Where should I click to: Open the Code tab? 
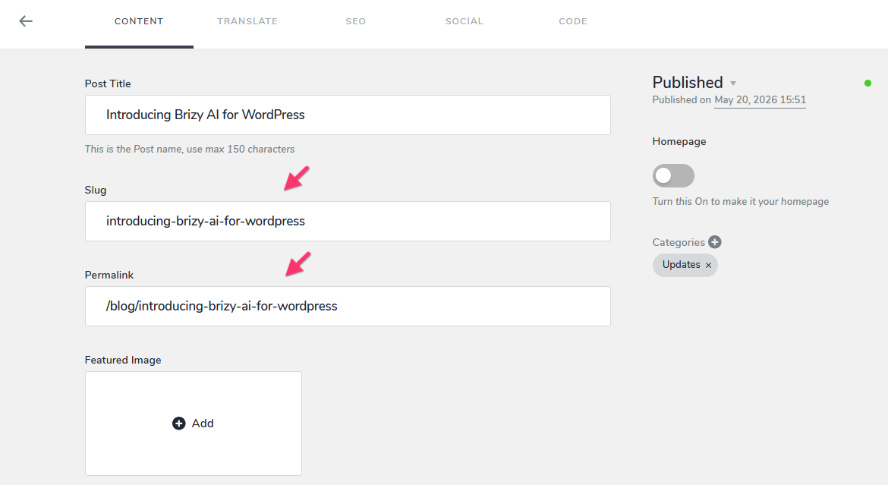point(573,21)
